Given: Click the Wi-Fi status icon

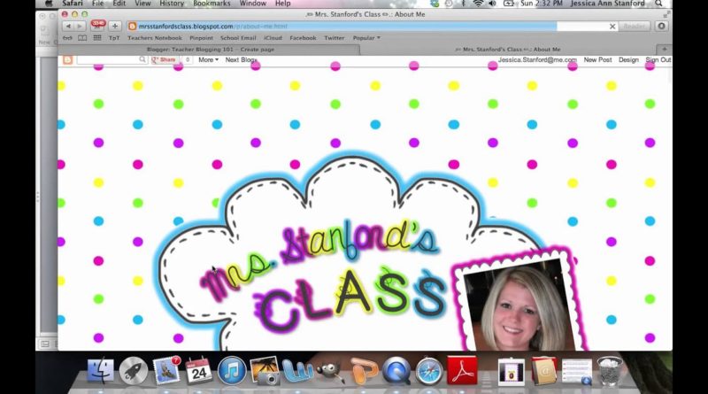Looking at the screenshot, I should coord(478,4).
